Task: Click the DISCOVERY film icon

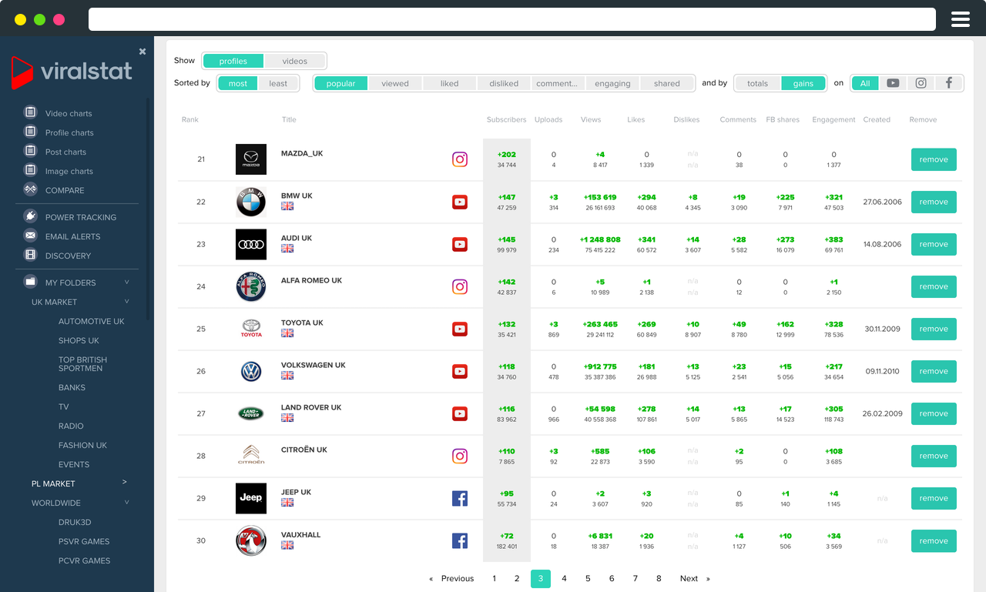Action: (31, 255)
